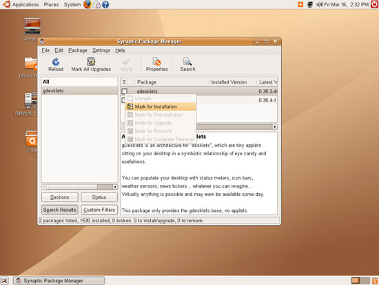Open the Package menu
379x285 pixels.
78,50
